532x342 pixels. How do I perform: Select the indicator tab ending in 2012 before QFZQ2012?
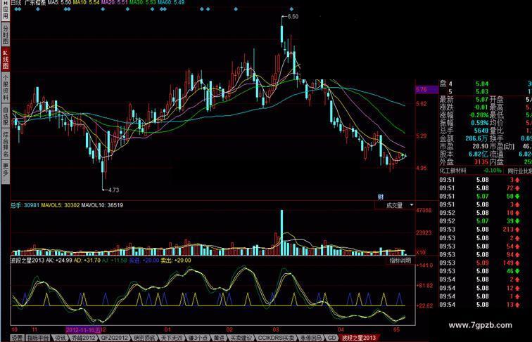coord(84,338)
